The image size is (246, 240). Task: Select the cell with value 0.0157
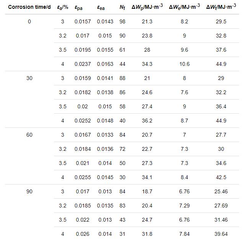83,21
